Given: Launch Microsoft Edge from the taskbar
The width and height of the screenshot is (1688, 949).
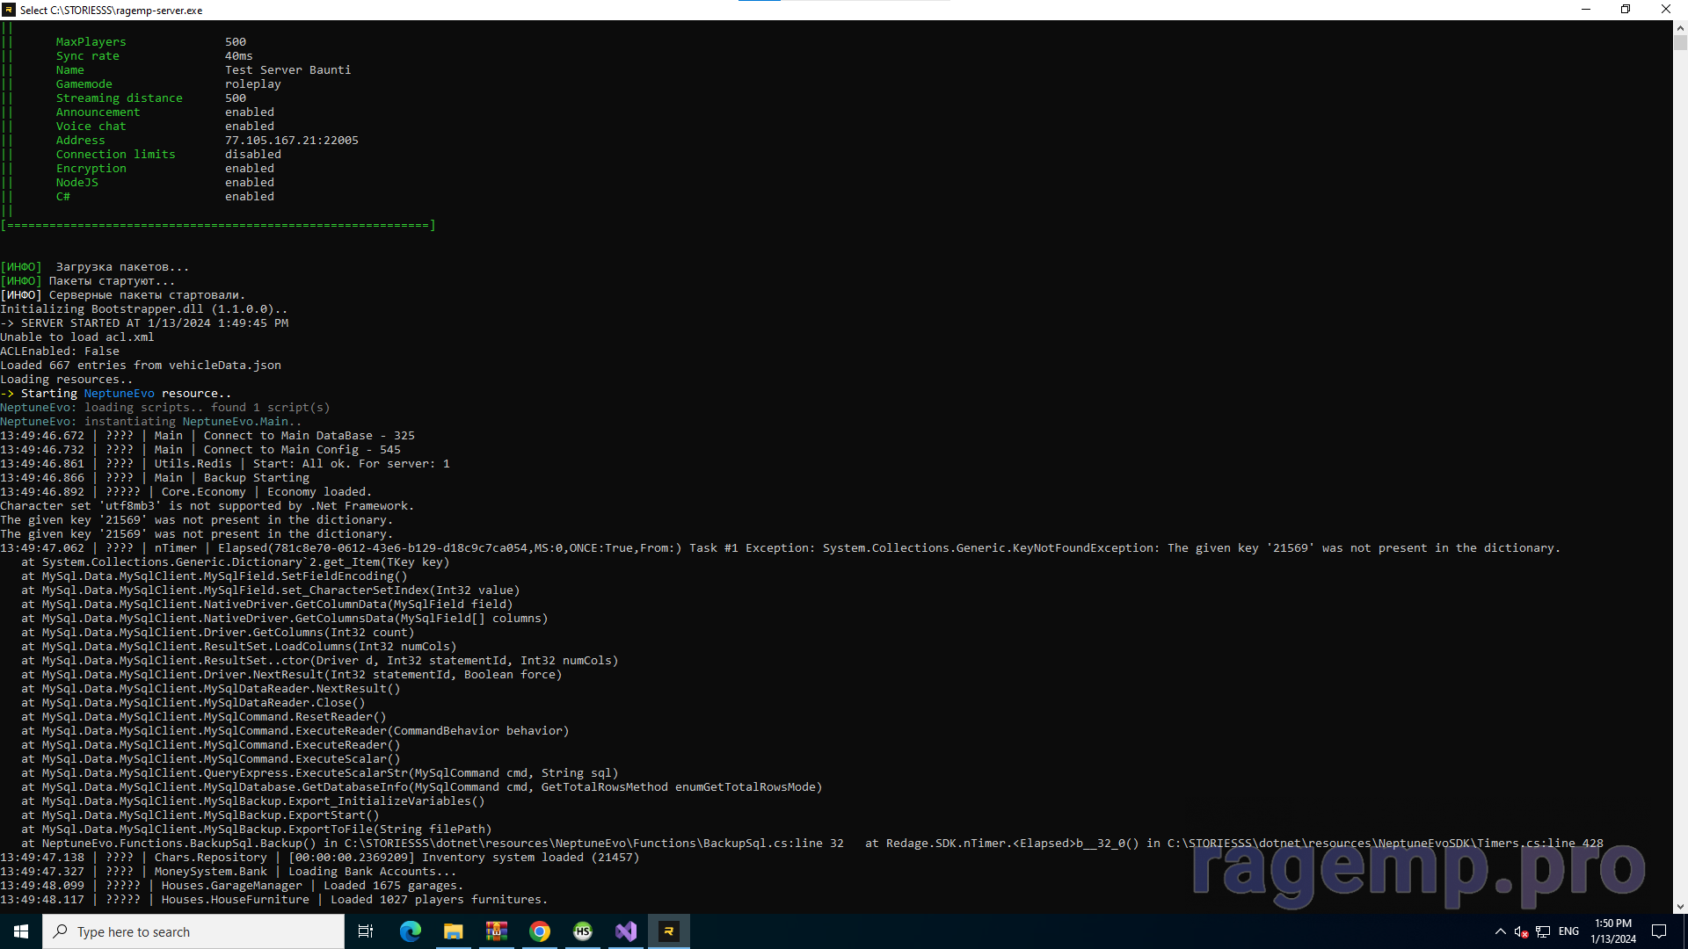Looking at the screenshot, I should pos(411,931).
